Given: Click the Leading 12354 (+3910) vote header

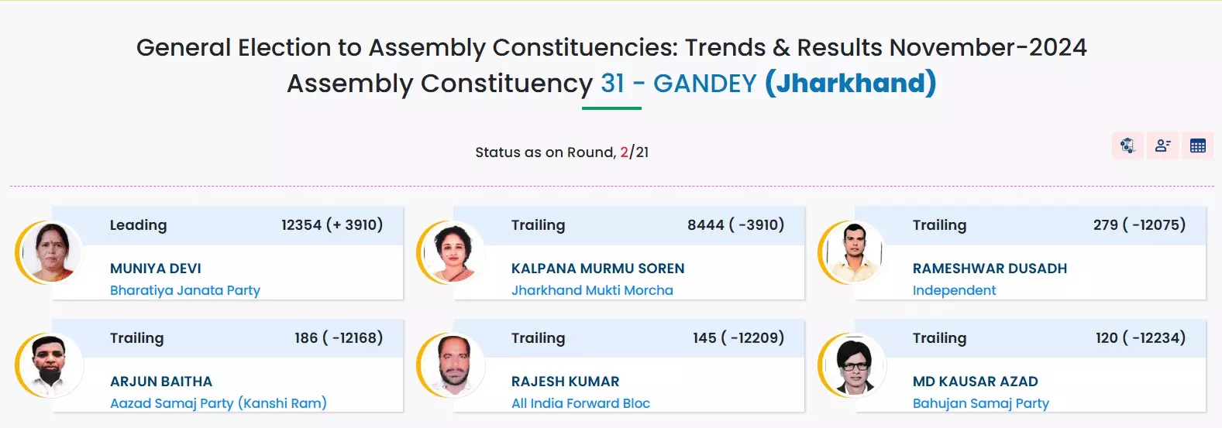Looking at the screenshot, I should [246, 225].
